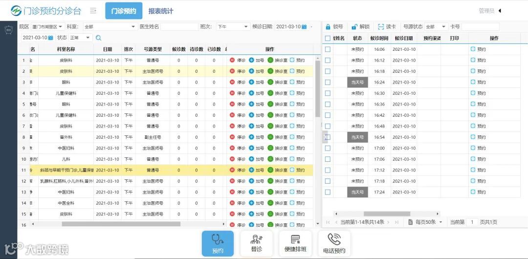Click the lock icon for 锁号

(x=328, y=26)
